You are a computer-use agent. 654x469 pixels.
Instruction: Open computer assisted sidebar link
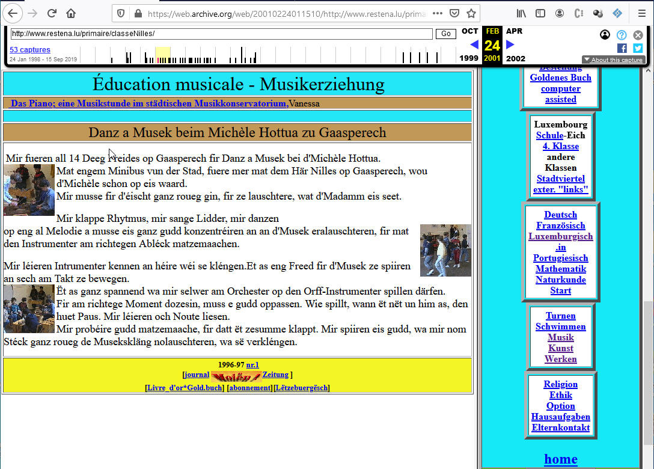coord(561,94)
